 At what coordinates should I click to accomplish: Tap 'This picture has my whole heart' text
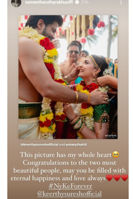coord(66,155)
